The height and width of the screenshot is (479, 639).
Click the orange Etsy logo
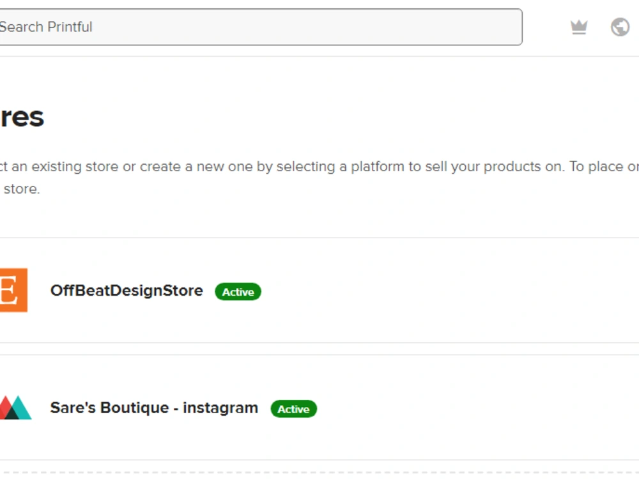pos(13,290)
